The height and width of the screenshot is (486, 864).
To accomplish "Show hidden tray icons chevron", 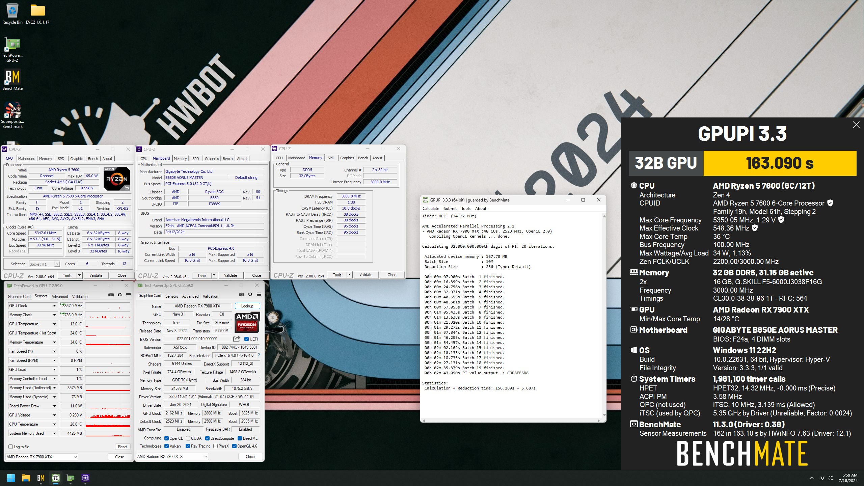I will (x=812, y=478).
